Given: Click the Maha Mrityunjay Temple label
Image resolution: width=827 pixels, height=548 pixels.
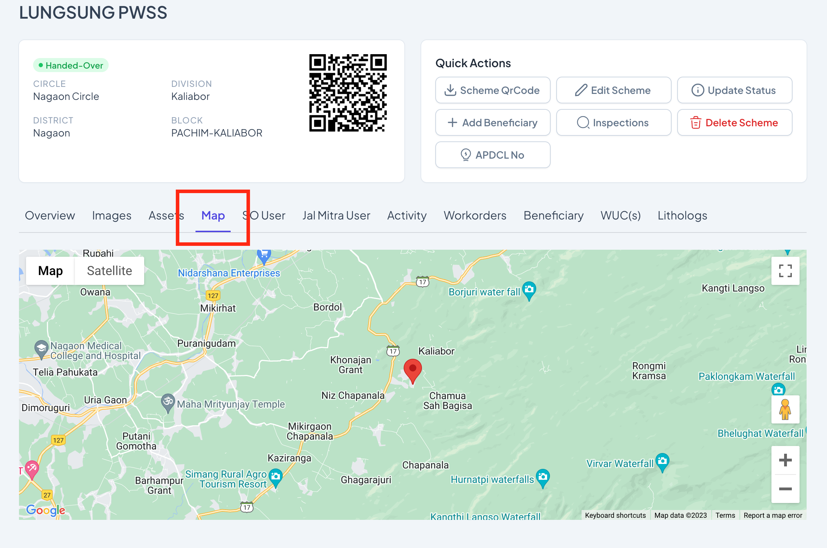Looking at the screenshot, I should pyautogui.click(x=231, y=404).
